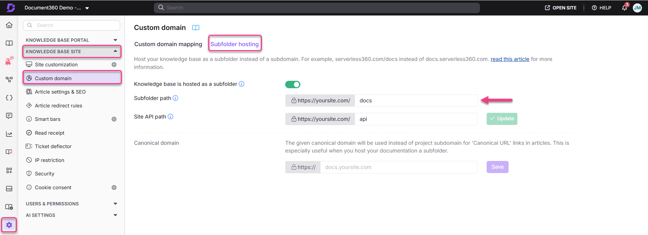Image resolution: width=648 pixels, height=235 pixels.
Task: Click the Document360 logo icon
Action: (10, 8)
